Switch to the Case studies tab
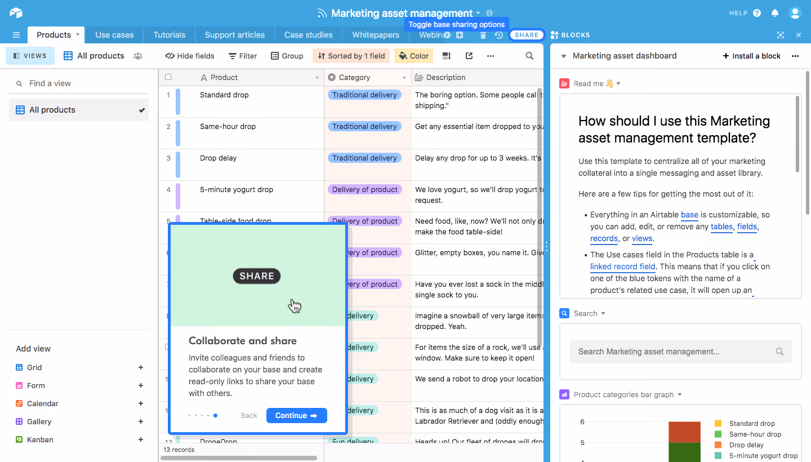 (308, 35)
